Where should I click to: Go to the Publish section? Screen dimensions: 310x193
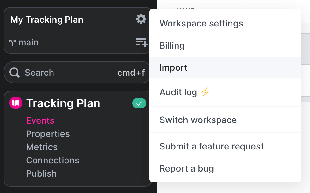(x=41, y=173)
